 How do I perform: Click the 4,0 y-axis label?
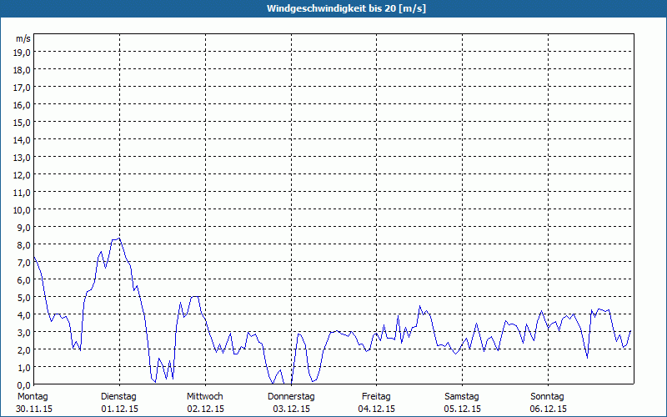click(24, 315)
